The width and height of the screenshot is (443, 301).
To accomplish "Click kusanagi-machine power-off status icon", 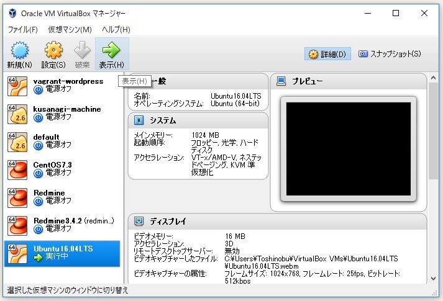I will [38, 118].
